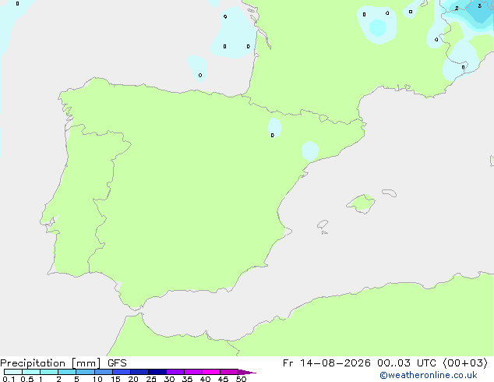This screenshot has height=382, width=494.
Task: Select the 30–35 mm purple legend swatch
Action: (x=175, y=372)
